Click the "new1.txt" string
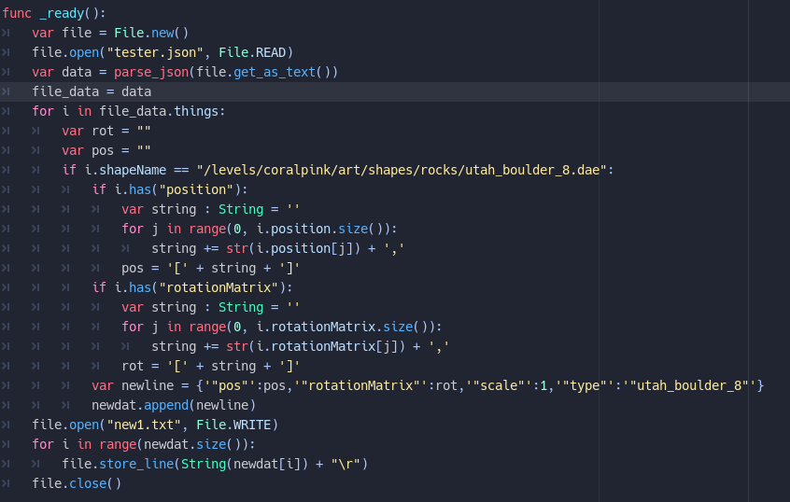Image resolution: width=790 pixels, height=502 pixels. (144, 425)
